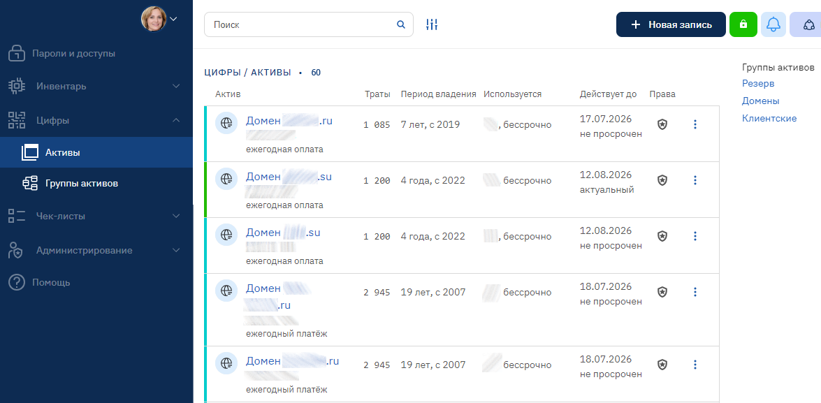Click the Помощь question mark icon
Screen dimensions: 821x403
17,283
